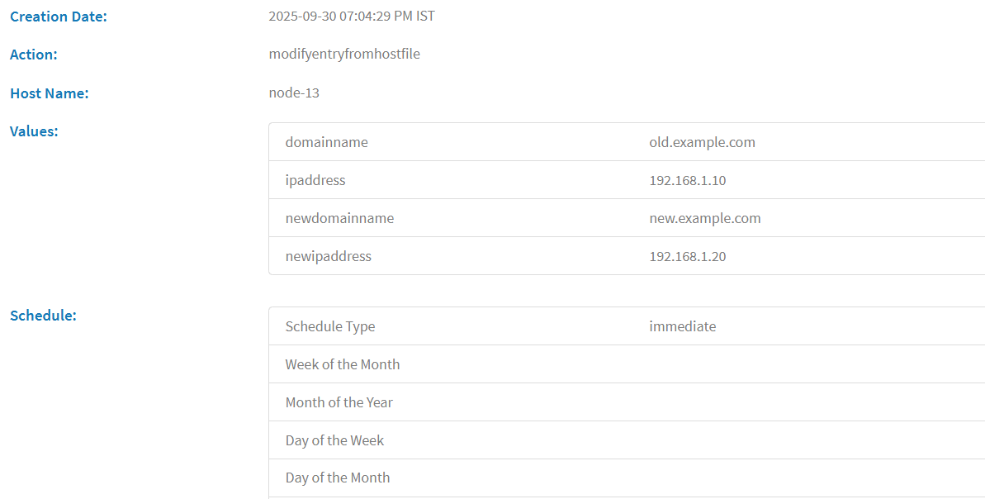Click the Action field label
Screen dimensions: 985x499
(34, 55)
